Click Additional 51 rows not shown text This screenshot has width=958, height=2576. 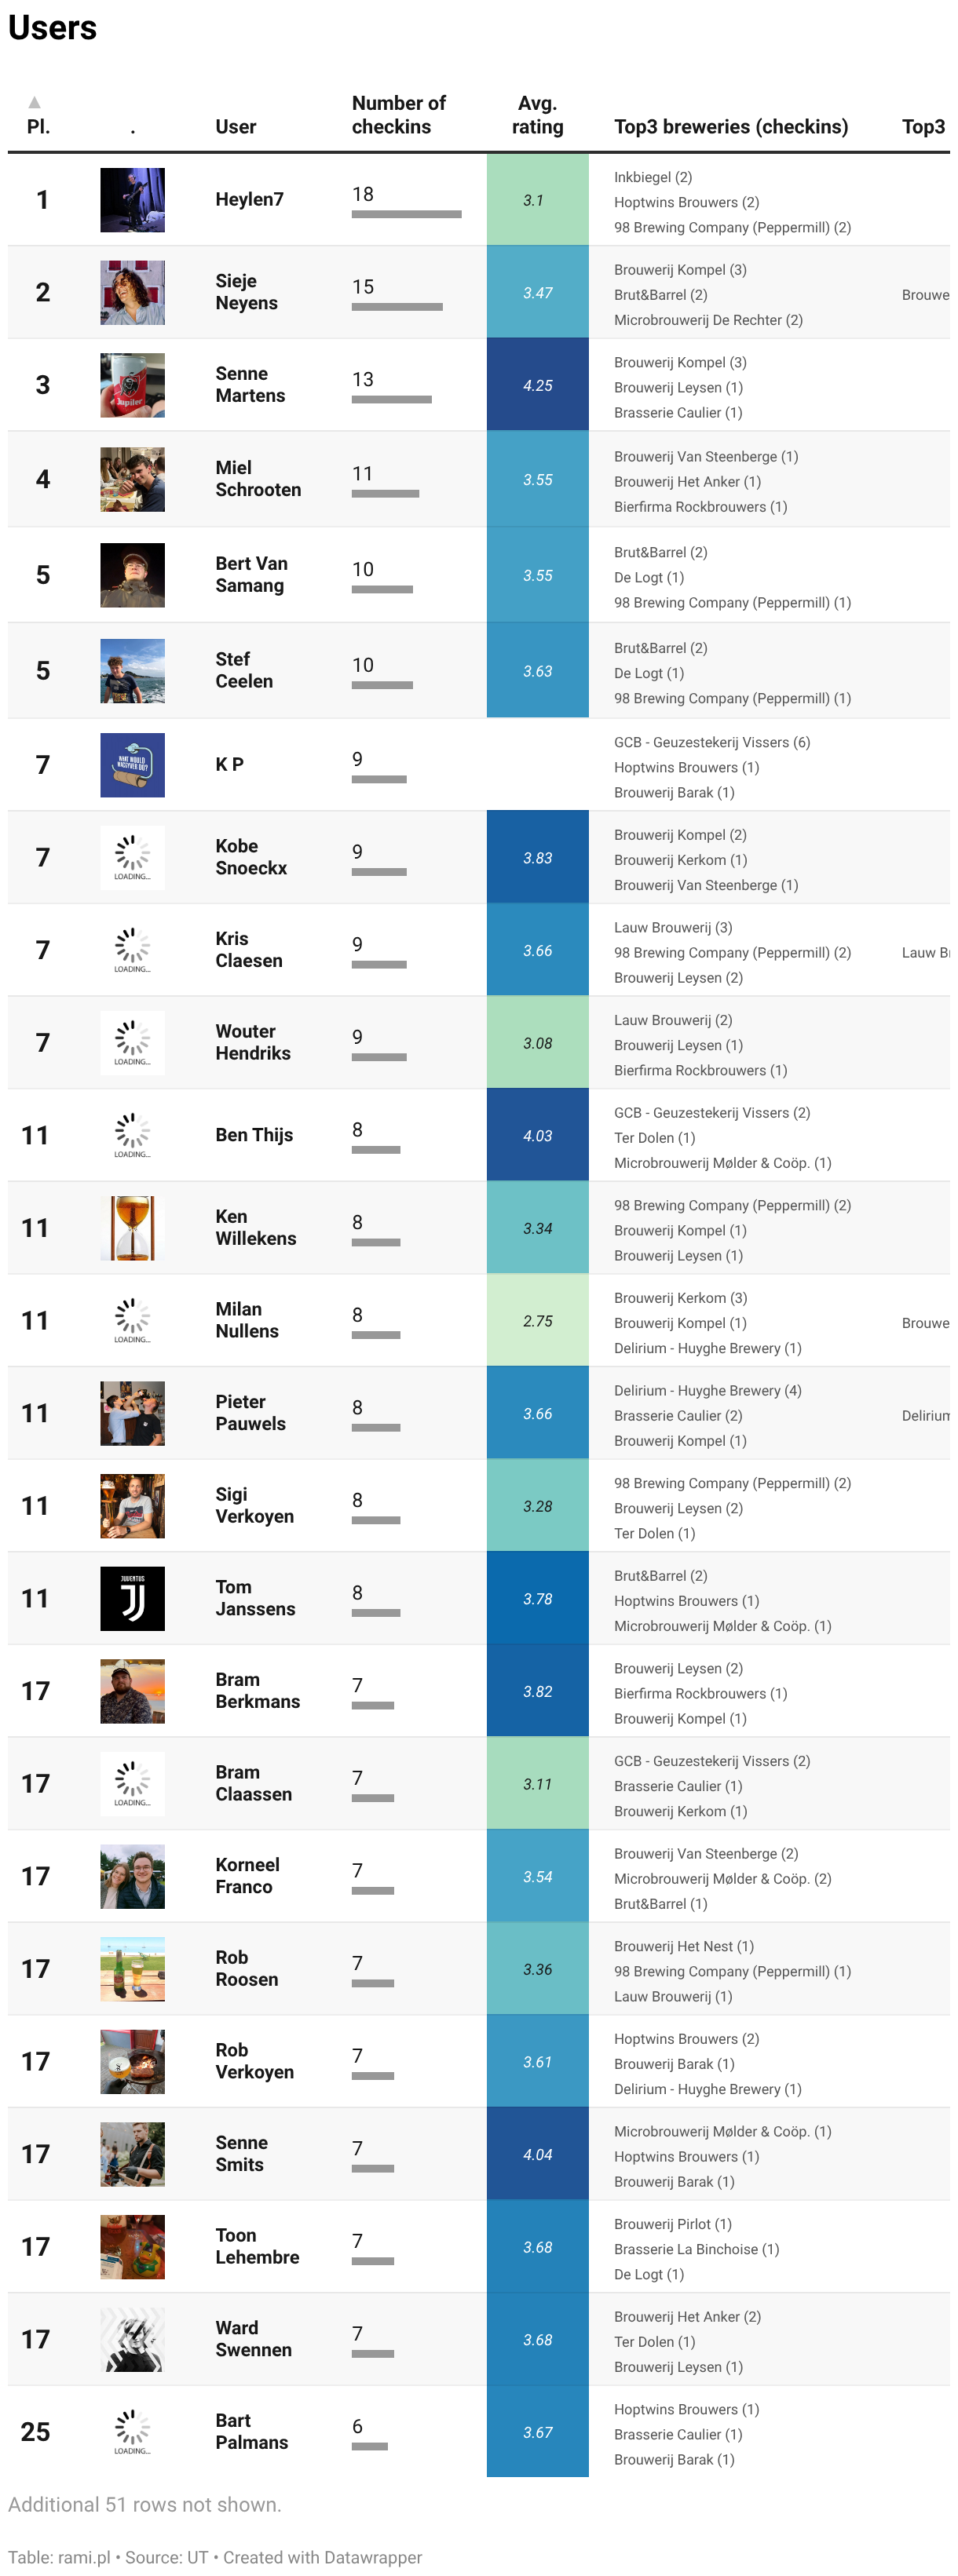click(x=145, y=2504)
